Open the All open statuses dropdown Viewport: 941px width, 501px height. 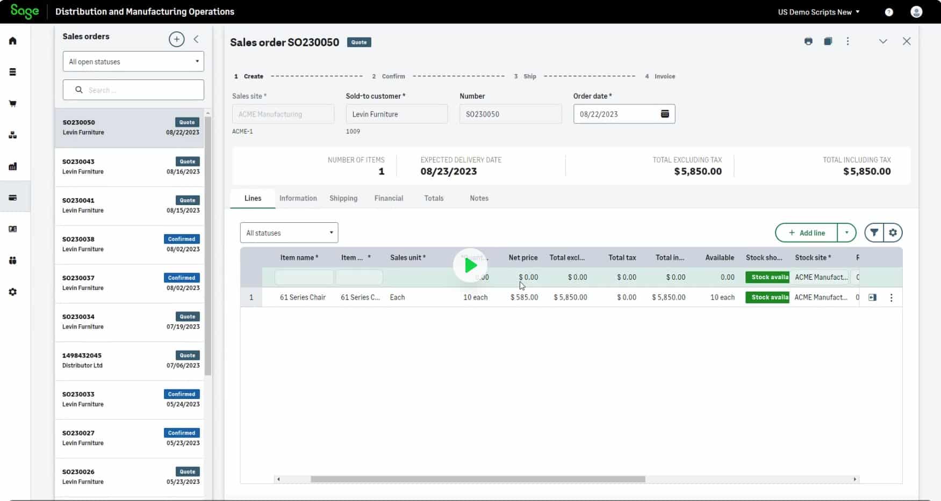pyautogui.click(x=133, y=61)
